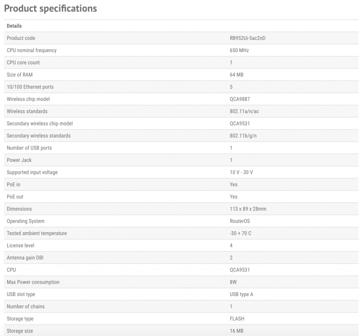Click the Product specifications heading
The height and width of the screenshot is (336, 359).
point(50,8)
